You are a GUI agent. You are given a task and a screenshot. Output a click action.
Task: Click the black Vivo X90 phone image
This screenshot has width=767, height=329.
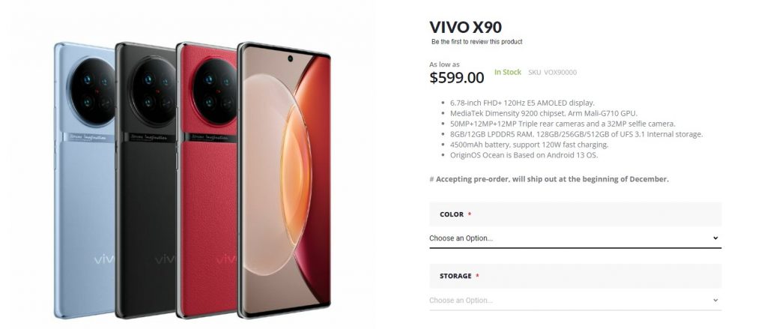pyautogui.click(x=145, y=180)
